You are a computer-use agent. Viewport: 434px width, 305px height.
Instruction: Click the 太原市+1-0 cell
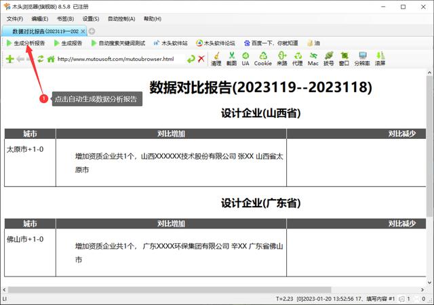30,163
